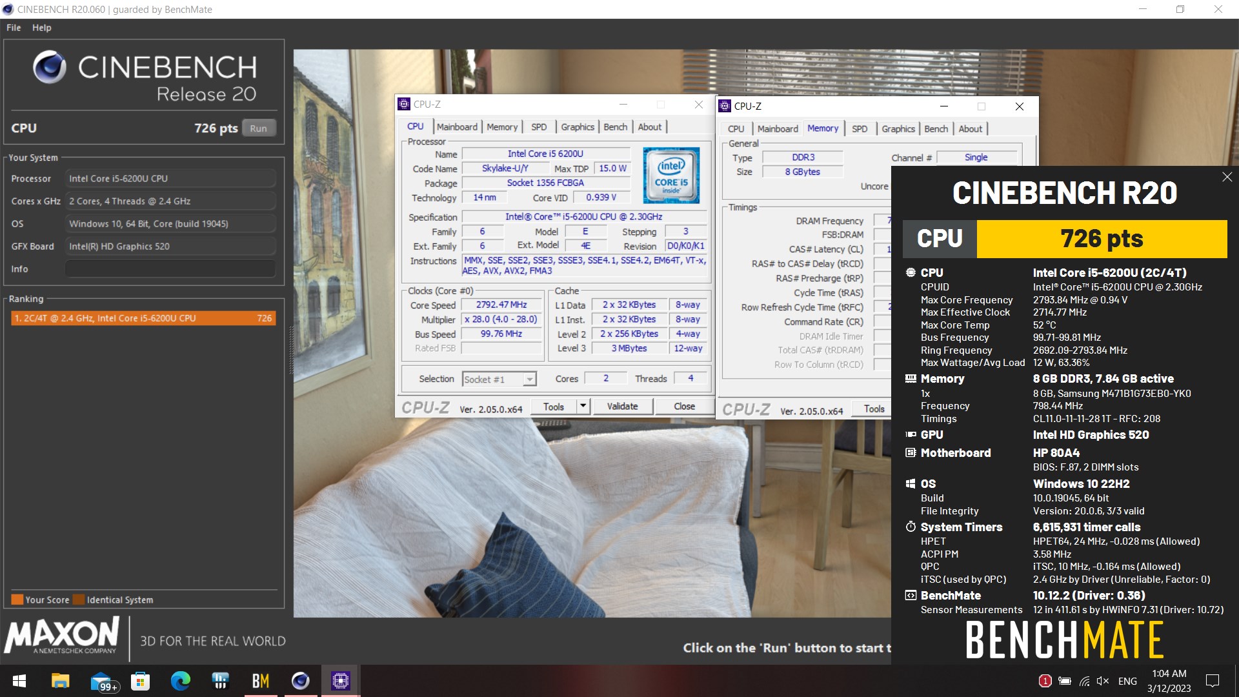The image size is (1239, 697).
Task: Click the red notification tray icon
Action: pyautogui.click(x=1045, y=681)
